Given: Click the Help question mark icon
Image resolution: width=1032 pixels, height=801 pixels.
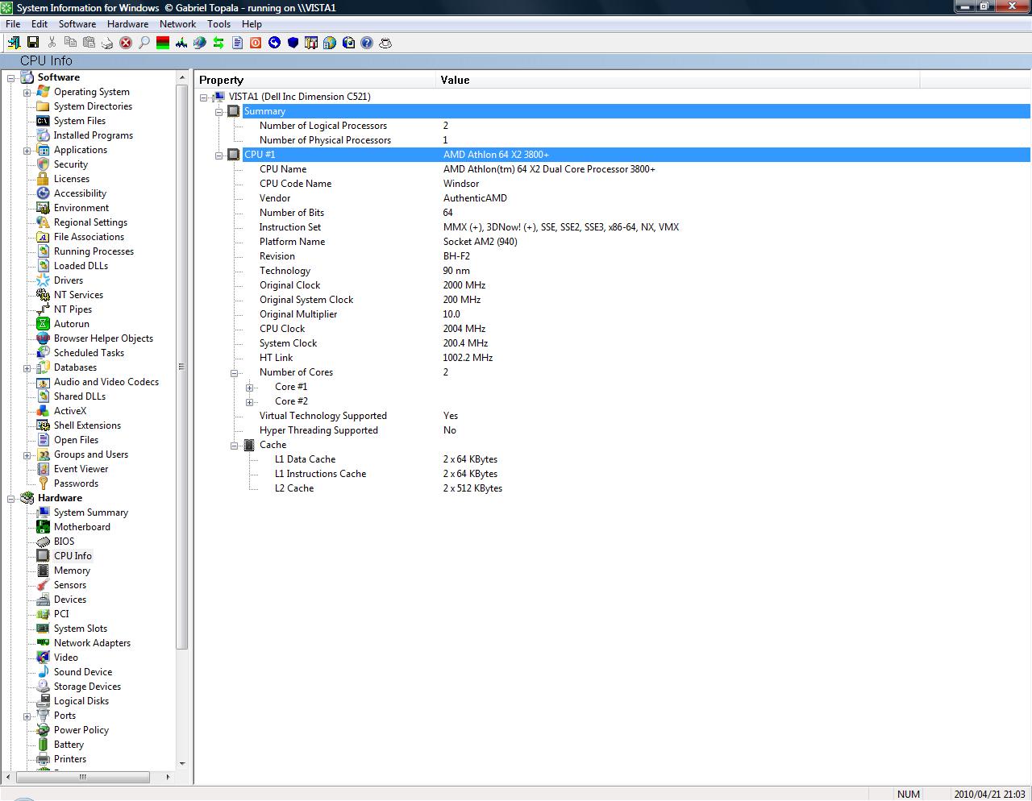Looking at the screenshot, I should tap(365, 43).
